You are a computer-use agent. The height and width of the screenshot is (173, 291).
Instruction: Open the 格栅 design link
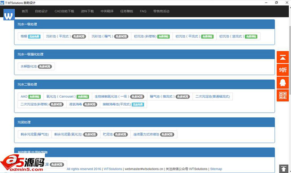click(30, 37)
